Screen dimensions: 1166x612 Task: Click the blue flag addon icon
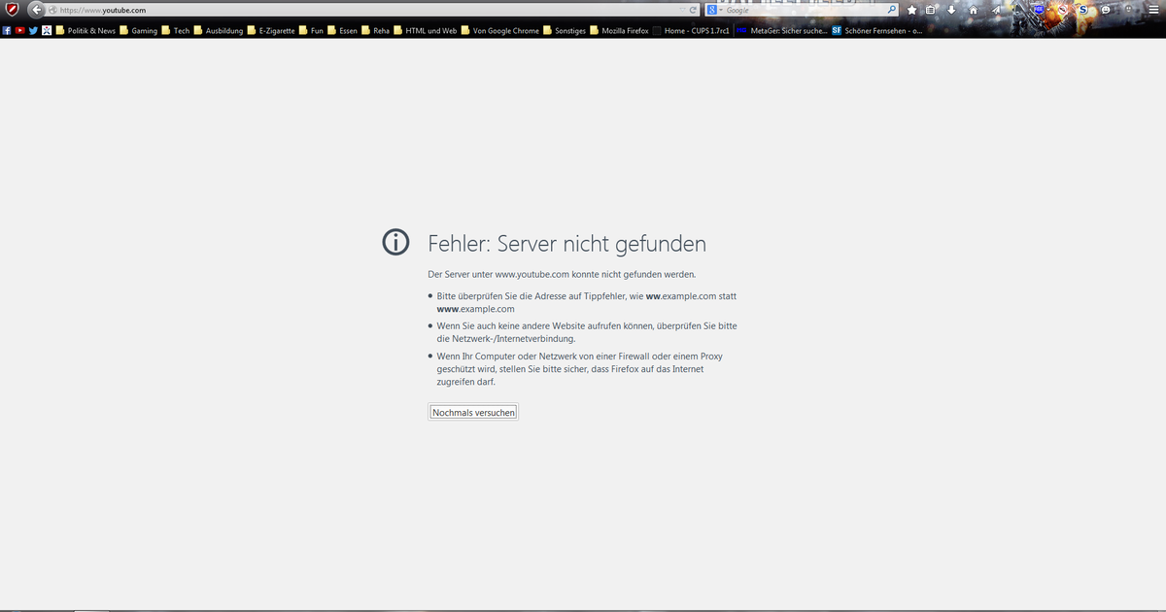click(x=1039, y=10)
